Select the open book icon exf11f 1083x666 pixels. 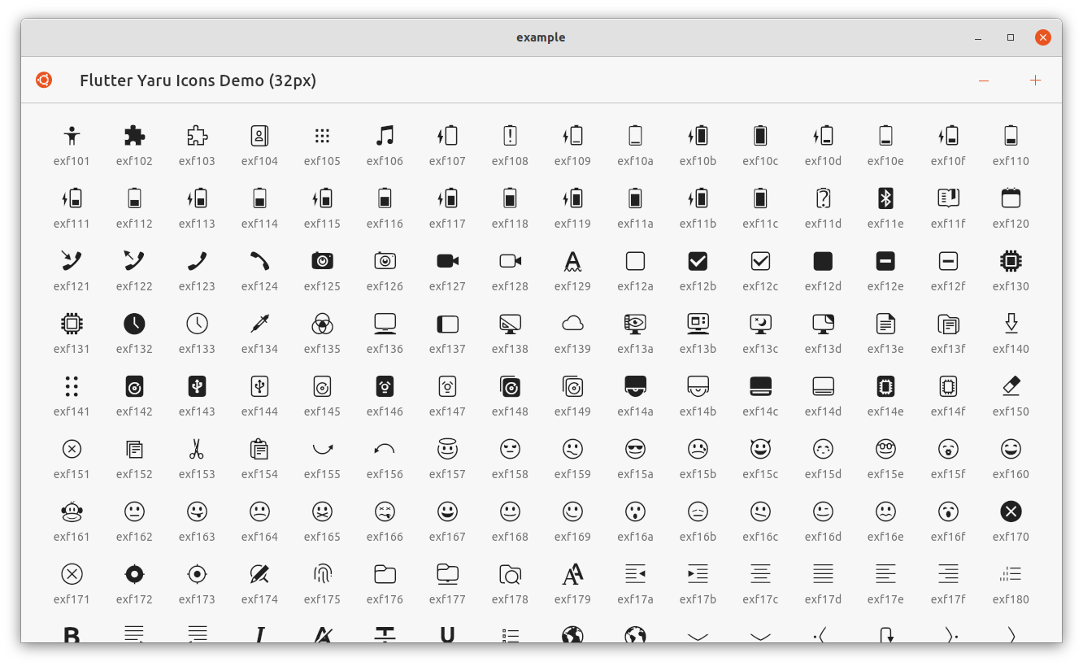coord(948,198)
